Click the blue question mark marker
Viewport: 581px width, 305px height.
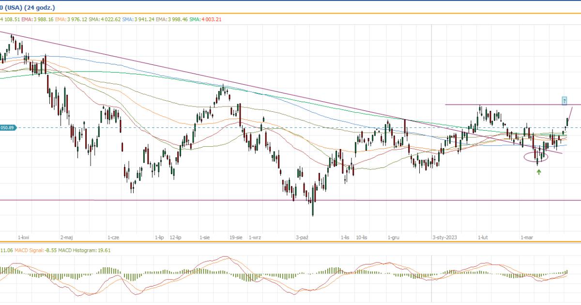point(565,101)
